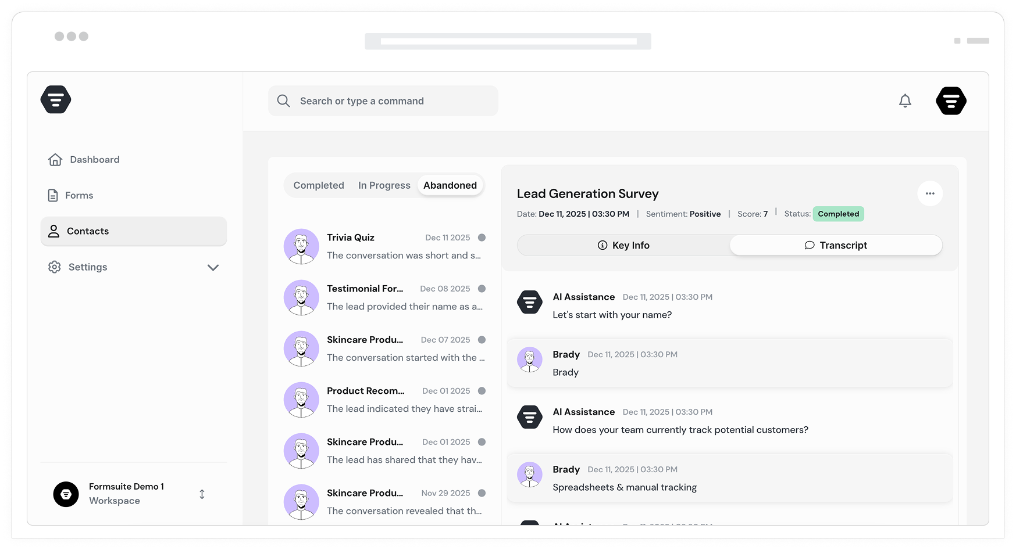The image size is (1016, 550).
Task: Switch to Key Info view
Action: [623, 245]
